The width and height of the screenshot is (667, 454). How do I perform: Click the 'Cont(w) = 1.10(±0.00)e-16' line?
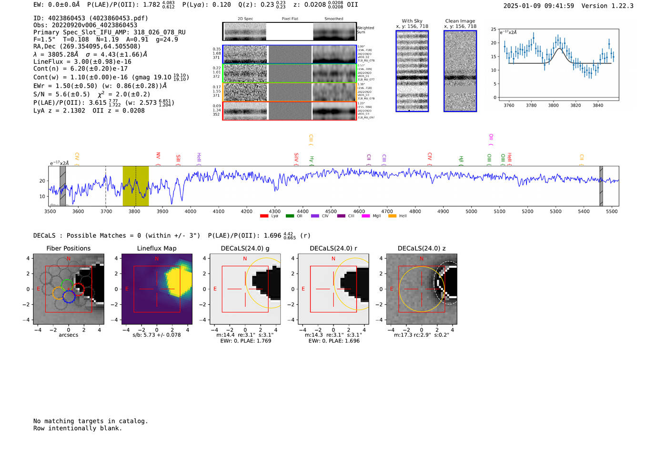click(111, 77)
